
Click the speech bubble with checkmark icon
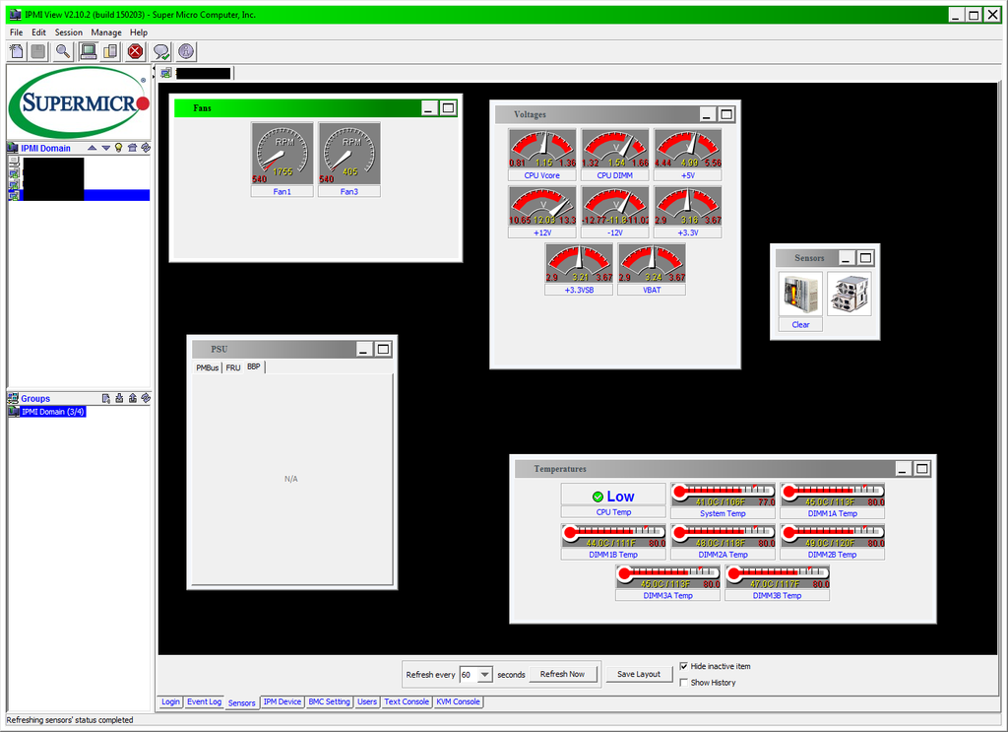[160, 51]
